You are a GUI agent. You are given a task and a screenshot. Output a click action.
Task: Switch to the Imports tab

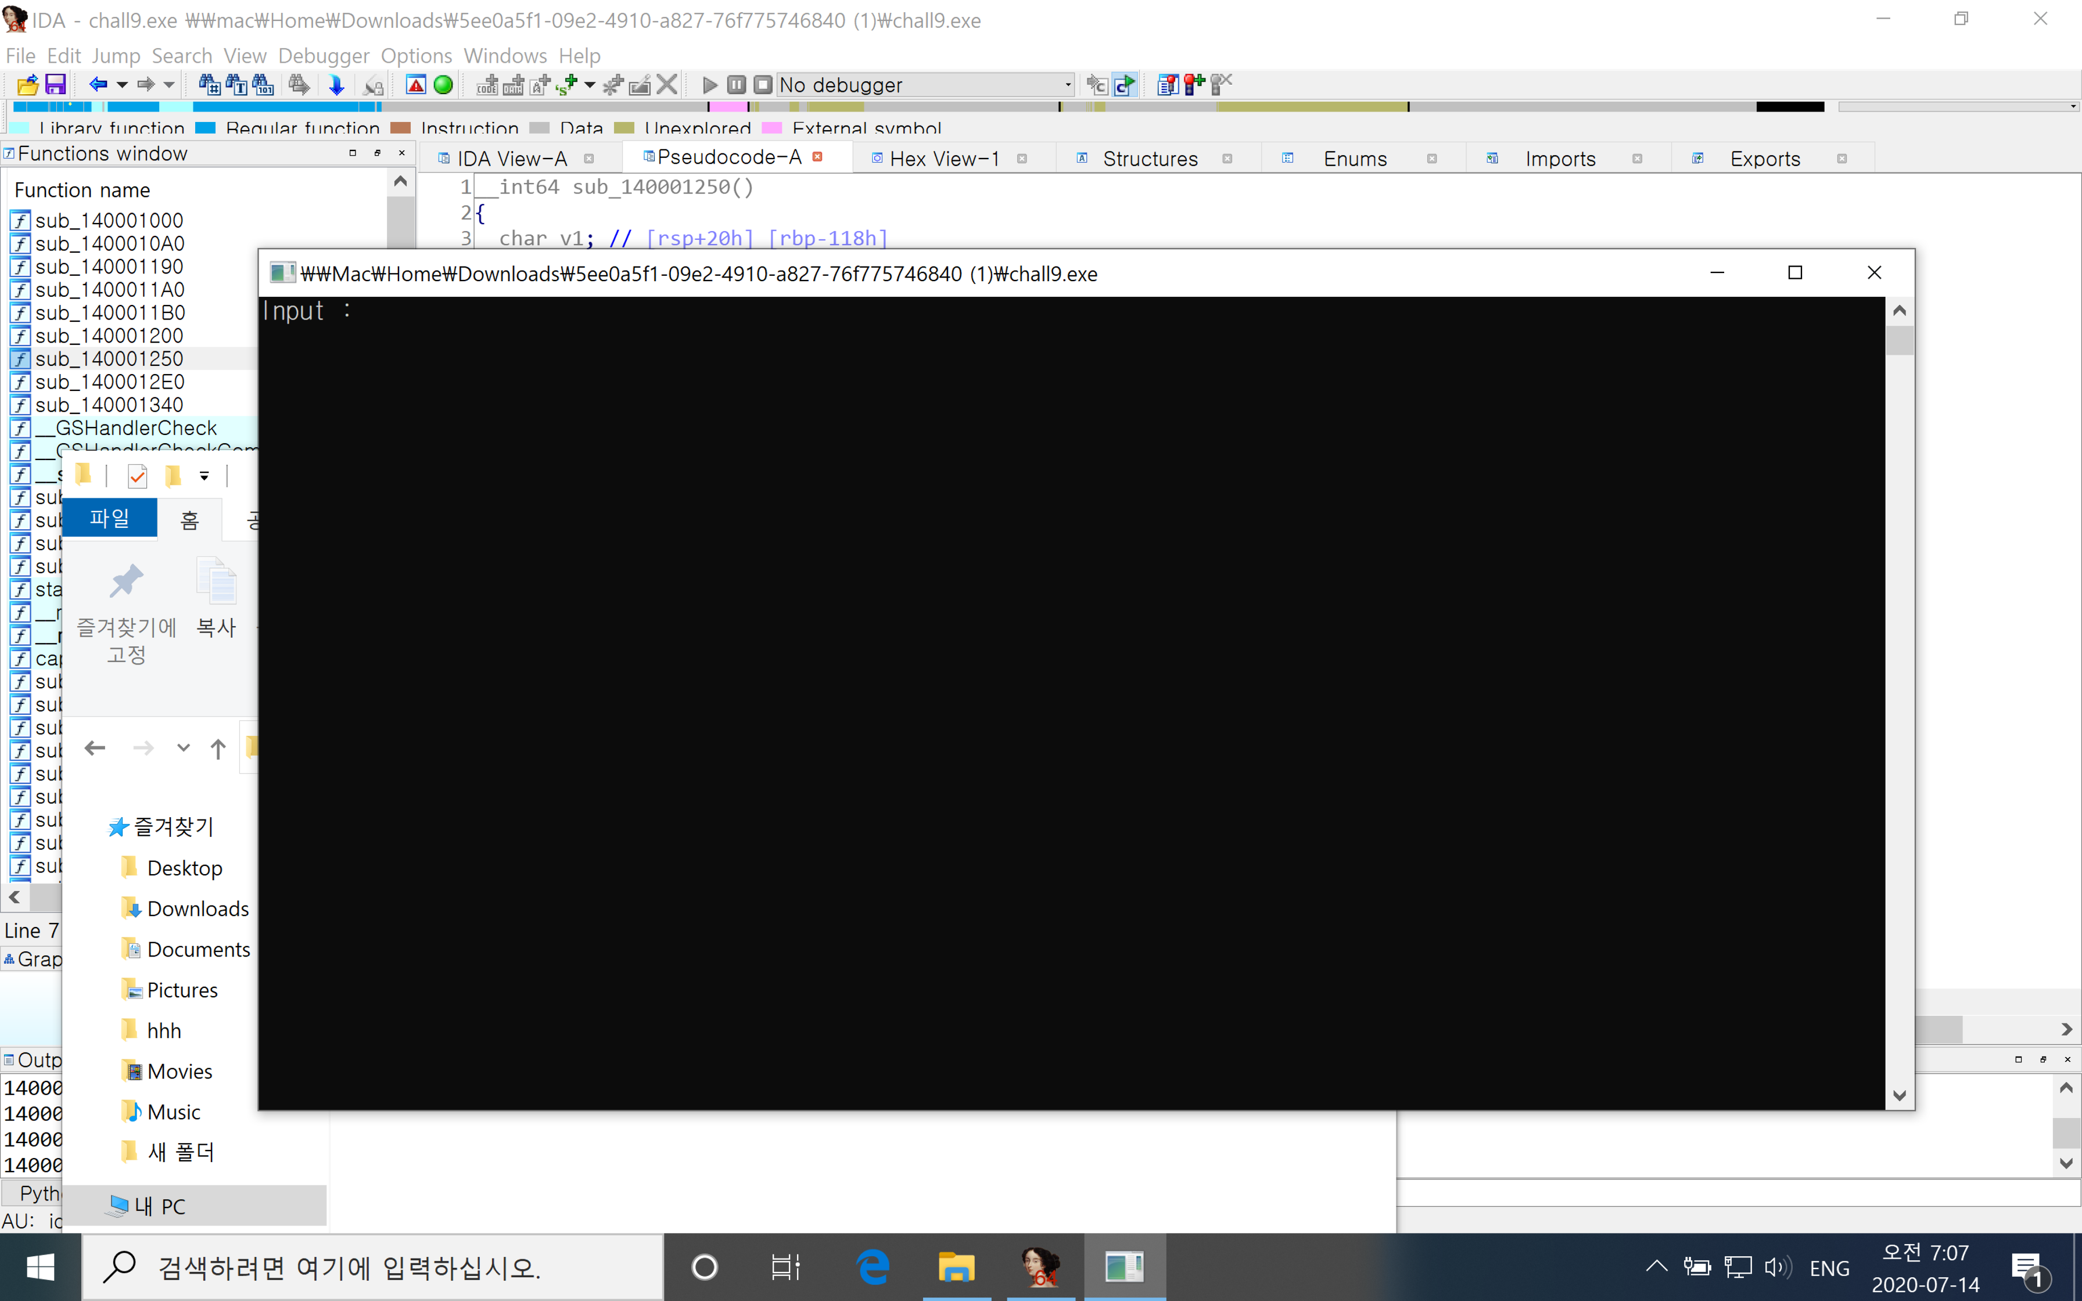click(1559, 159)
